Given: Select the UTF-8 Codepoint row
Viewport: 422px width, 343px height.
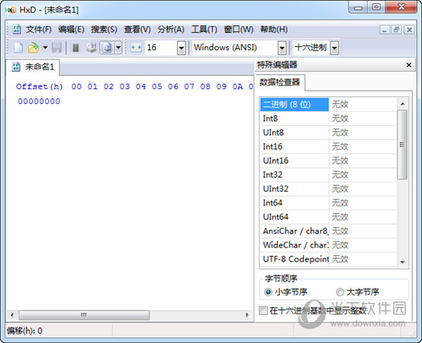Looking at the screenshot, I should tap(328, 259).
